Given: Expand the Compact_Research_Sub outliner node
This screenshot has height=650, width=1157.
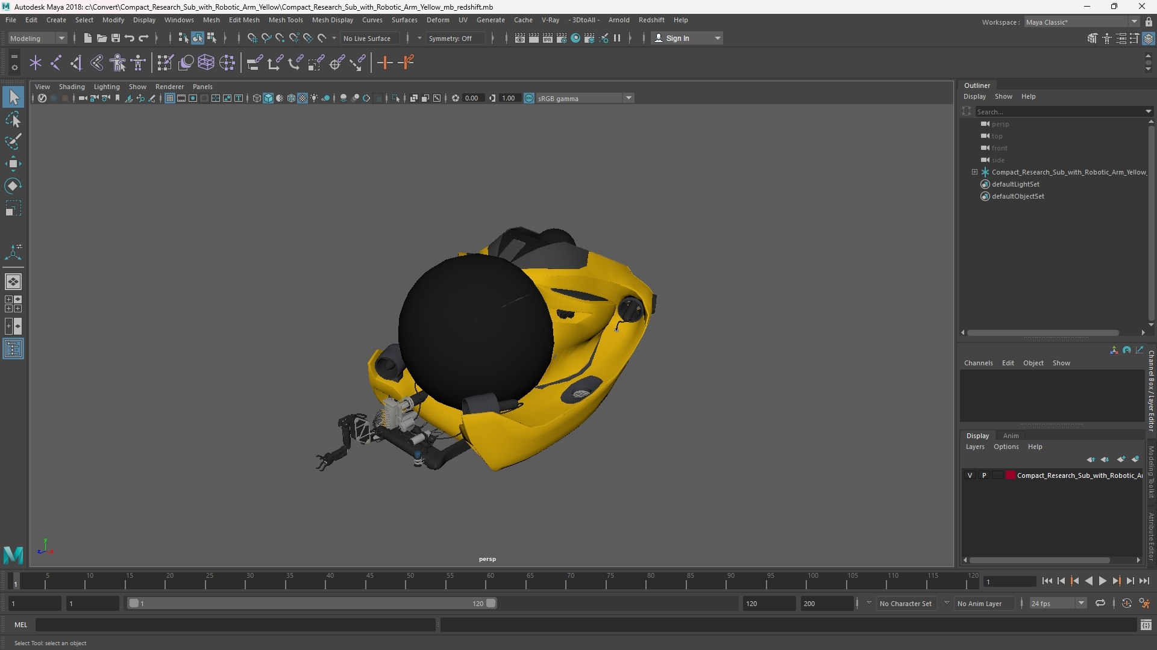Looking at the screenshot, I should click(974, 172).
